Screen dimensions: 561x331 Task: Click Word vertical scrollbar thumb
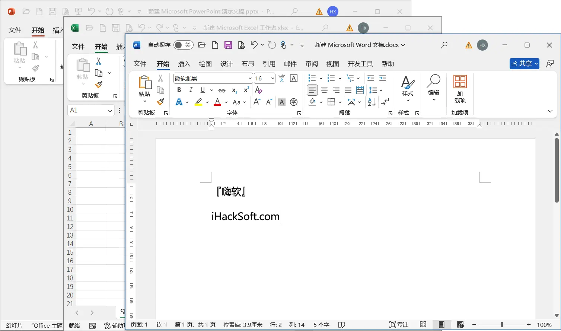(557, 171)
